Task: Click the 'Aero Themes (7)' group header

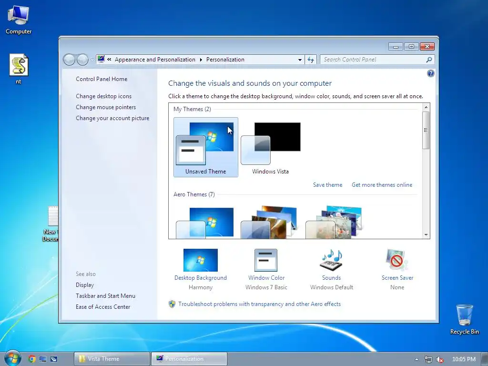Action: [194, 194]
